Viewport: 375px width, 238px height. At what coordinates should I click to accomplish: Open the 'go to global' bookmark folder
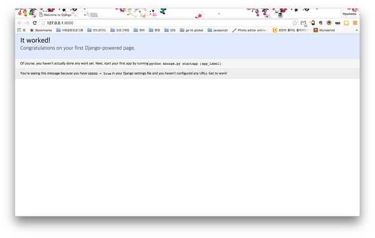coord(191,30)
